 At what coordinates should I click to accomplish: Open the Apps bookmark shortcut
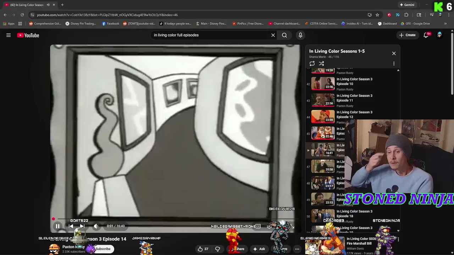(x=9, y=24)
